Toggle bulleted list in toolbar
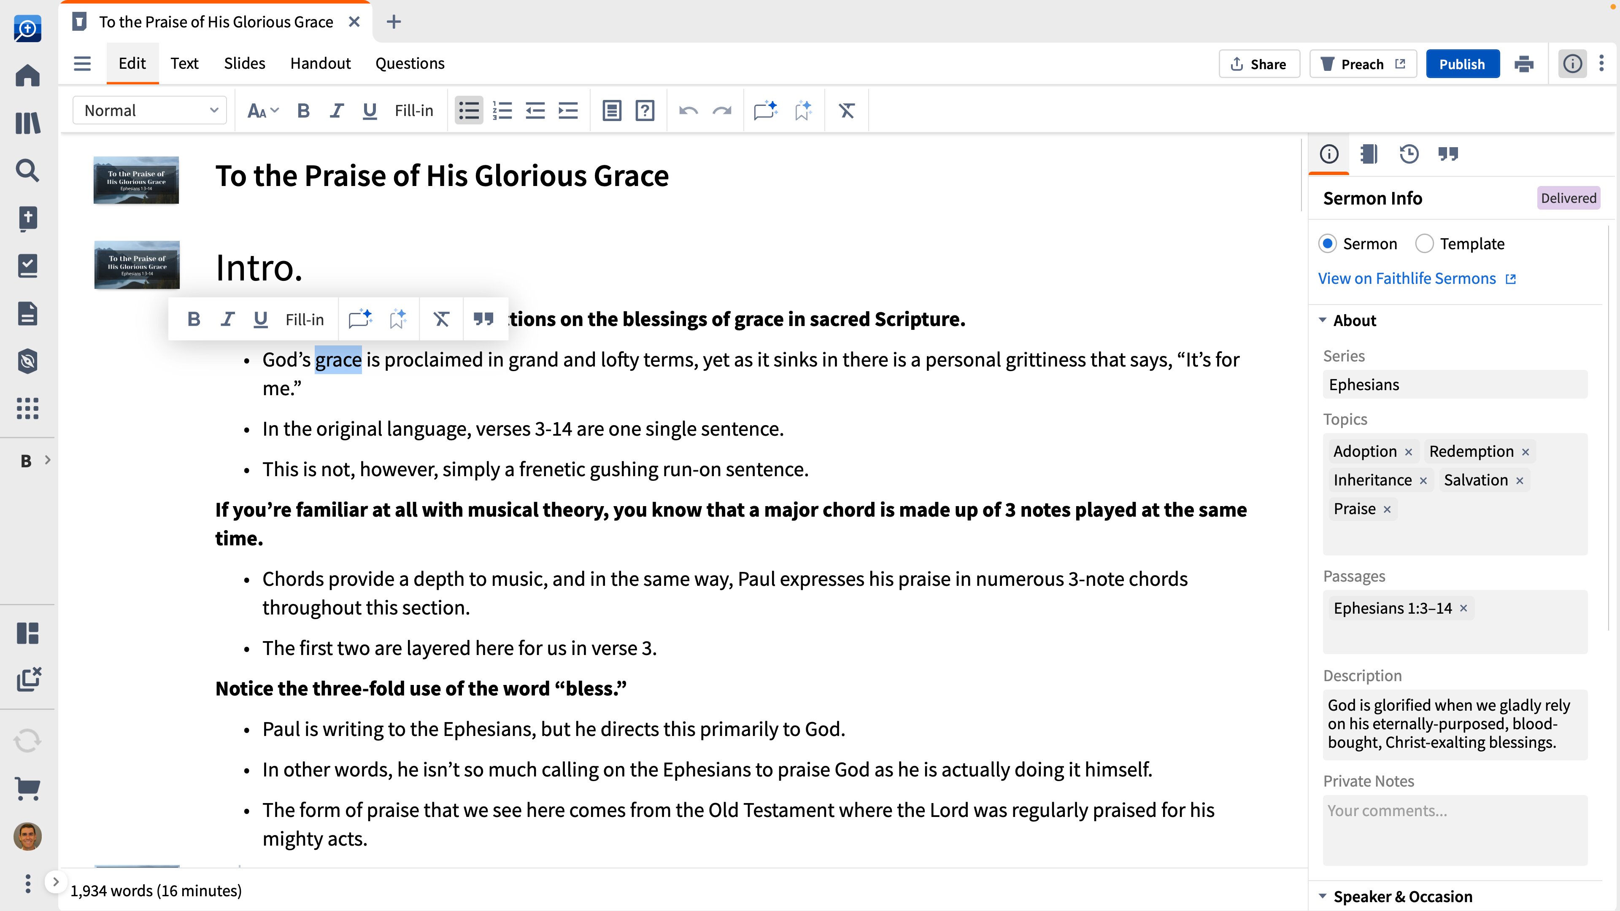 click(469, 111)
